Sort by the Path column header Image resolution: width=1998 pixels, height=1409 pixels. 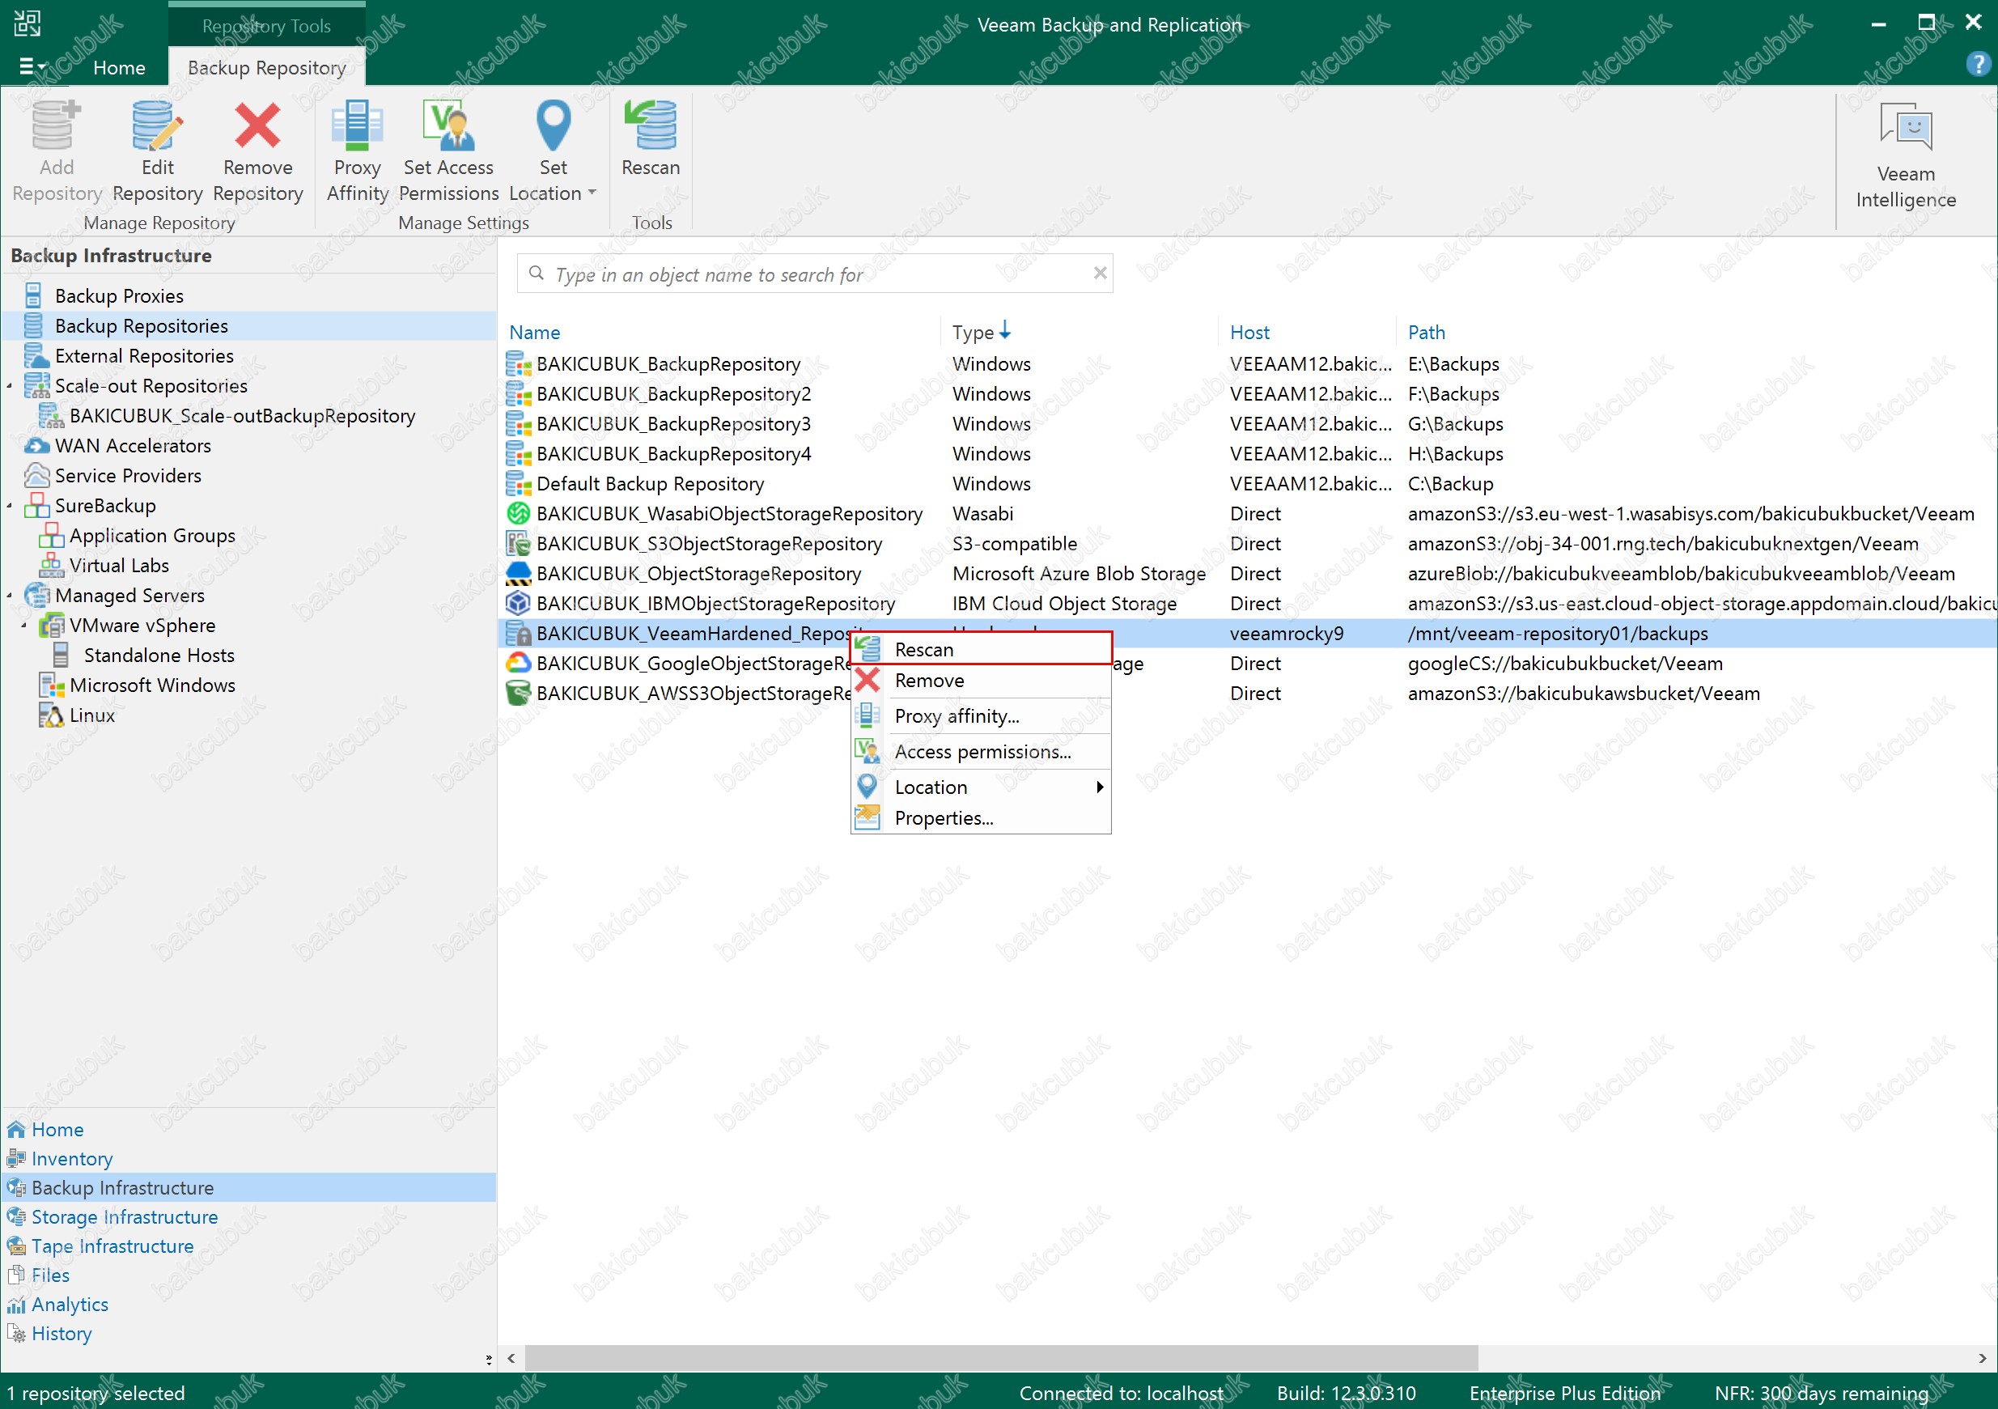1426,333
